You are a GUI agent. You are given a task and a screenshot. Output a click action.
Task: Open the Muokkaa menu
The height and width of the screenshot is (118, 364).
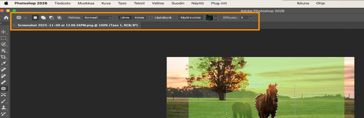coord(86,3)
